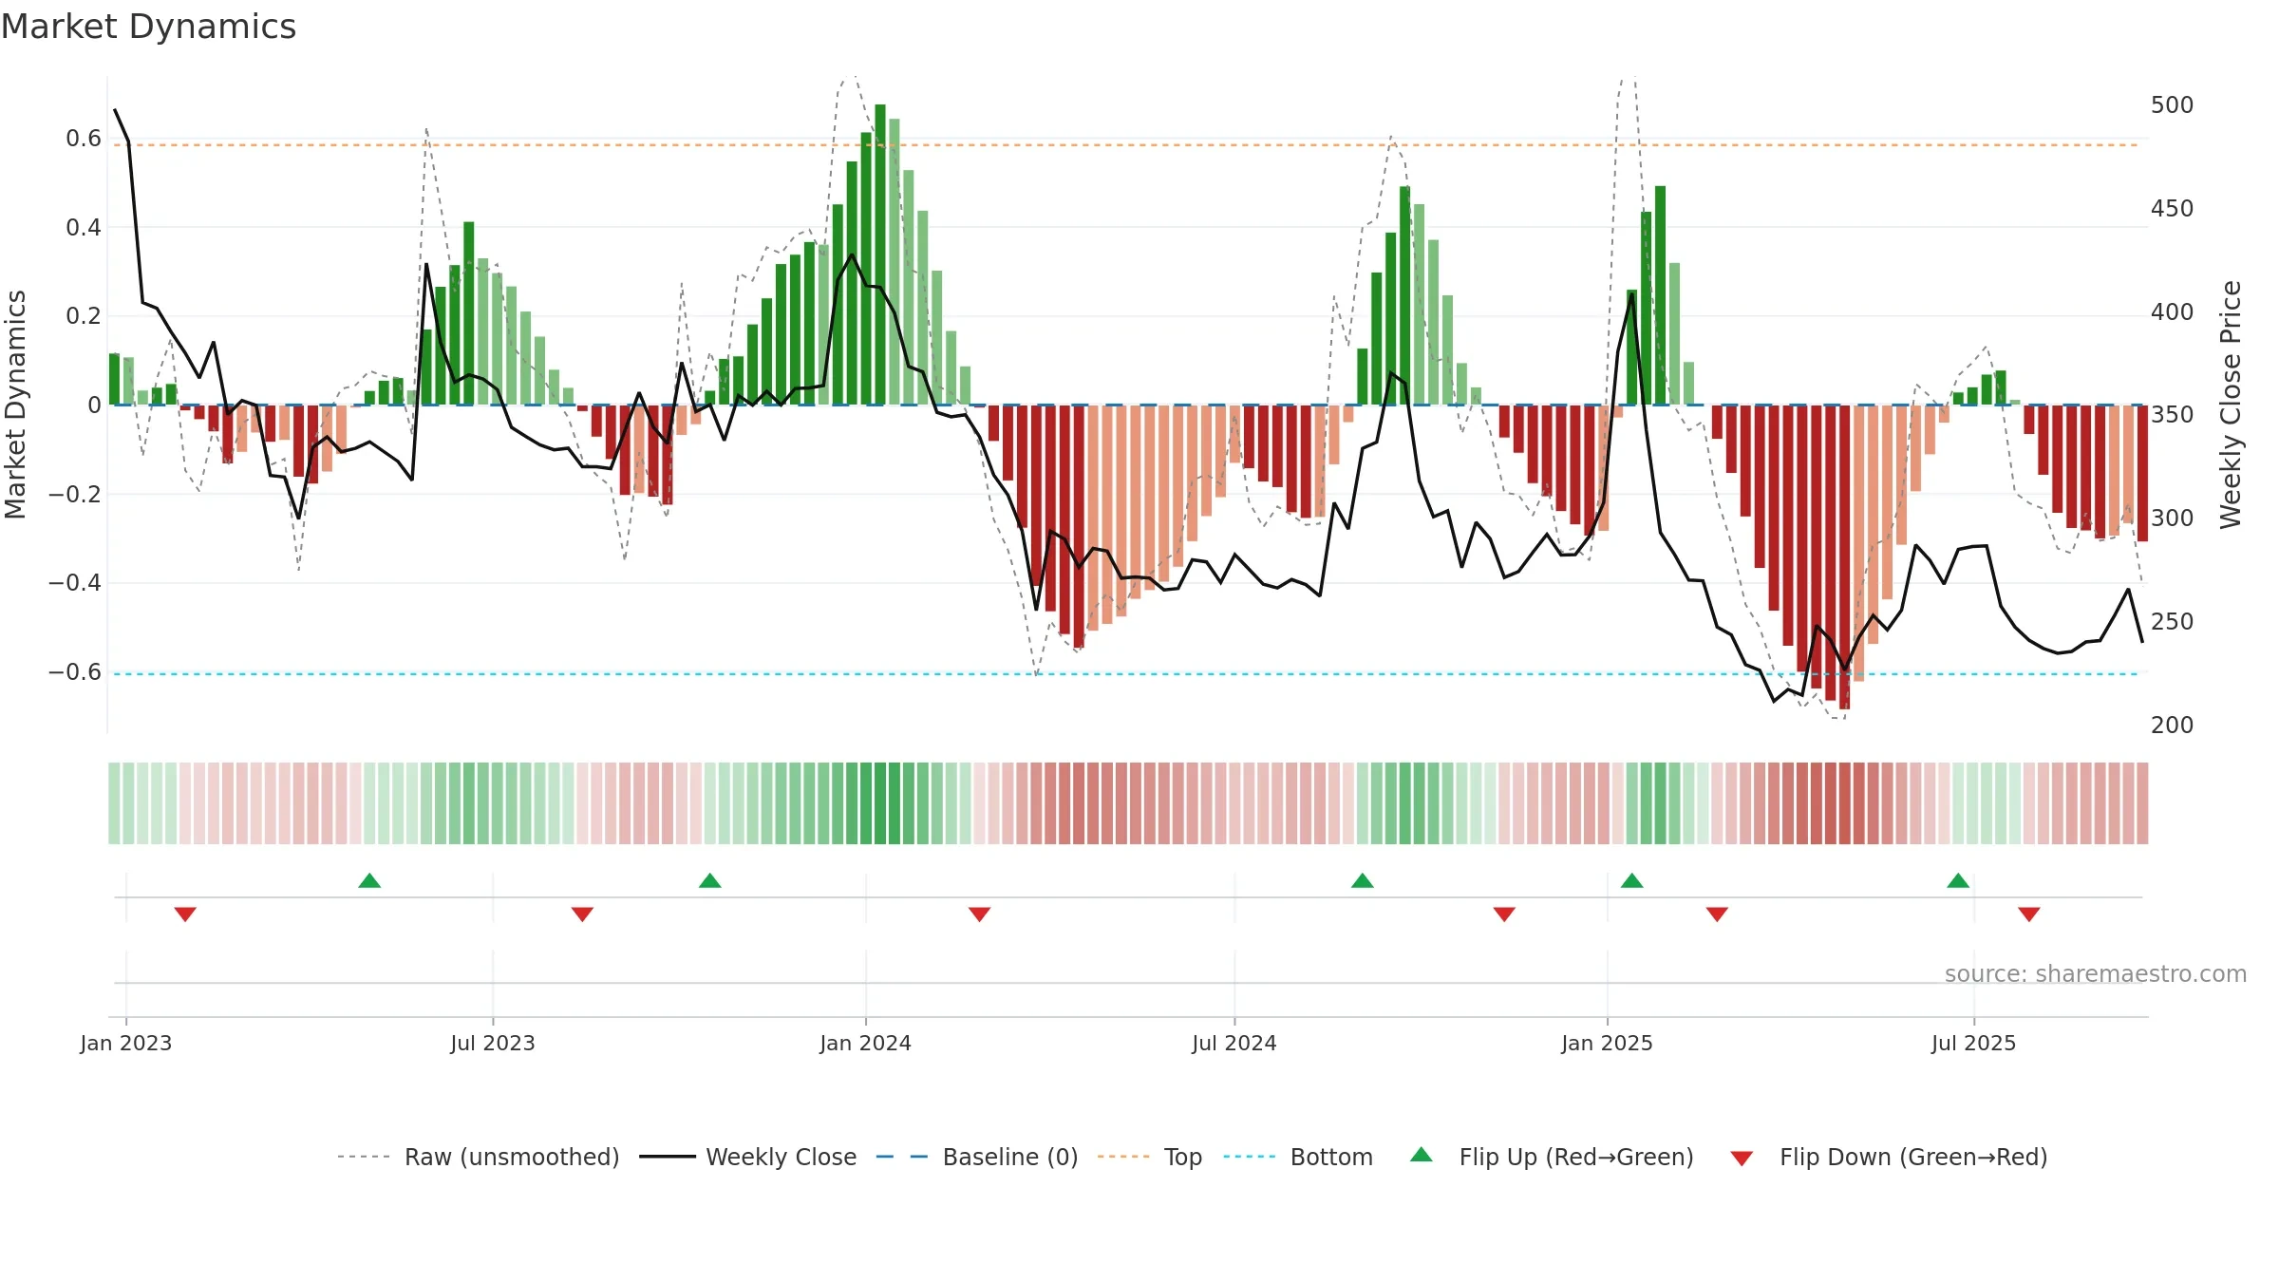The image size is (2279, 1282).
Task: Toggle Flip Up (Red→Green) legend entry
Action: click(x=1552, y=1157)
